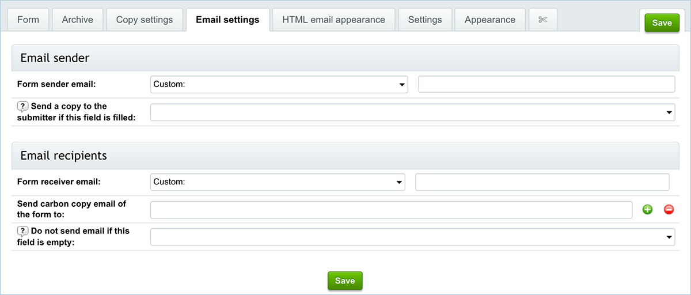
Task: Click the Email recipients section header
Action: (345, 156)
